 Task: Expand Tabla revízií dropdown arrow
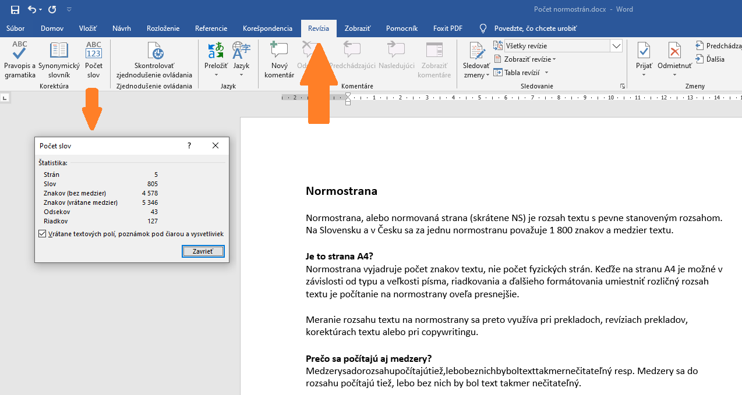(547, 73)
